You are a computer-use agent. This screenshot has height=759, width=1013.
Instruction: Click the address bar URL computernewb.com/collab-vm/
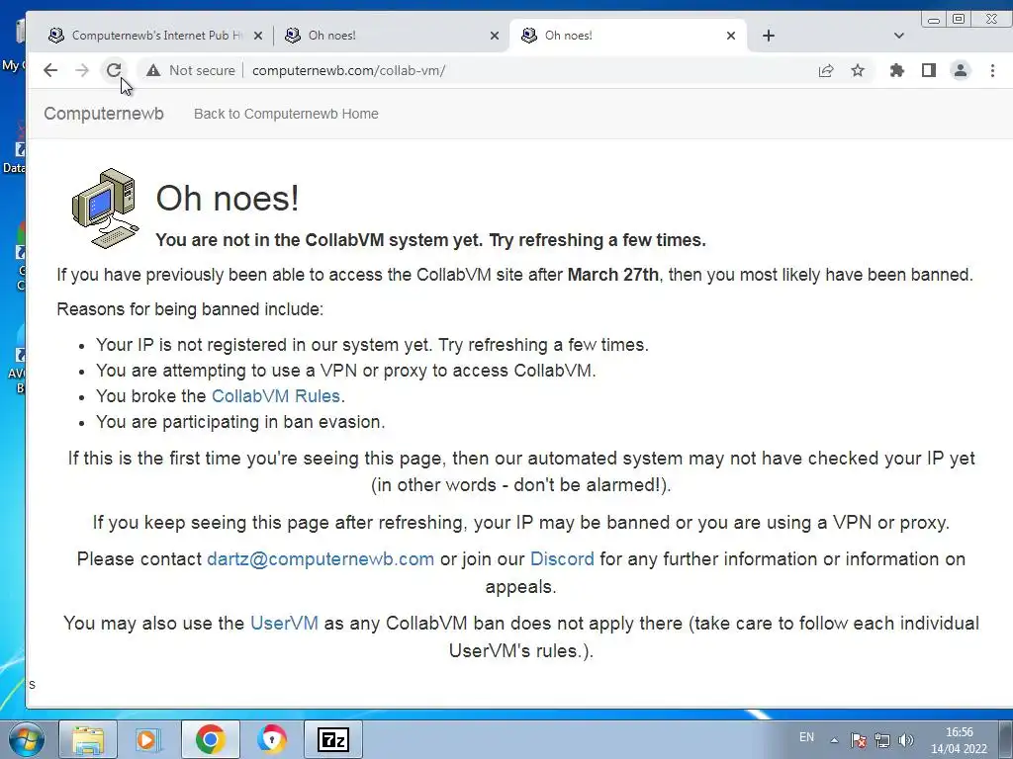[349, 70]
